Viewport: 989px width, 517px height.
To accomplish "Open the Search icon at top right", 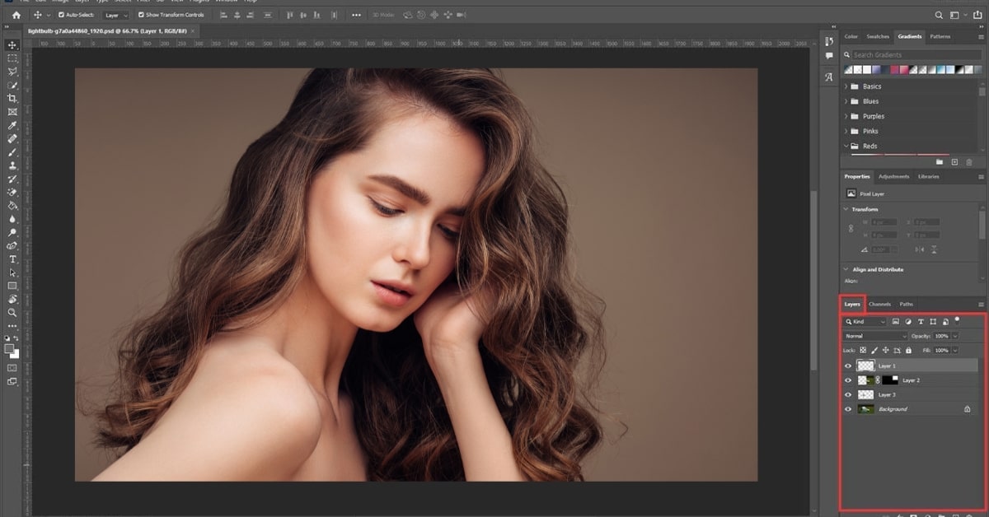I will click(940, 15).
